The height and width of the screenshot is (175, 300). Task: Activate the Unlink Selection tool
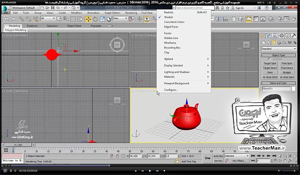pyautogui.click(x=28, y=19)
